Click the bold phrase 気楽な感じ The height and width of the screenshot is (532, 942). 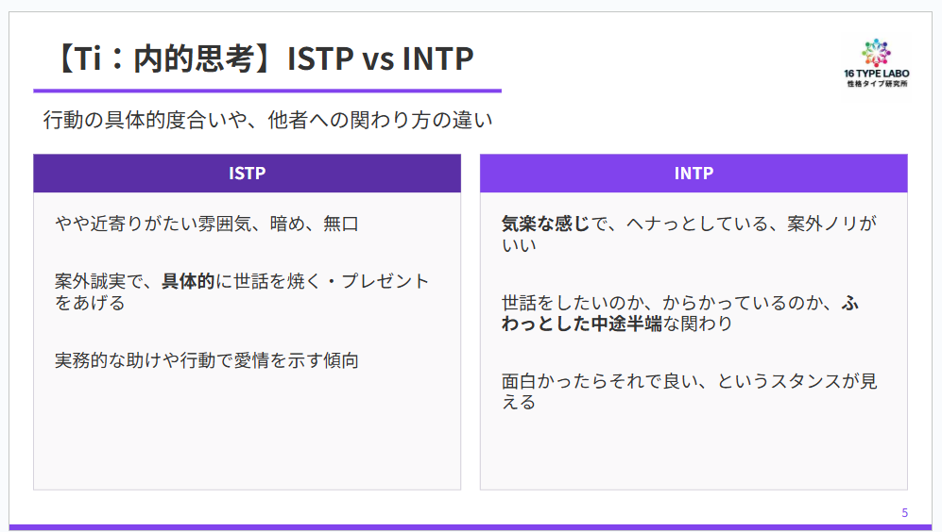pos(545,224)
